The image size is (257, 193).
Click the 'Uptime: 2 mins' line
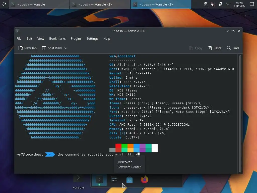[123, 77]
